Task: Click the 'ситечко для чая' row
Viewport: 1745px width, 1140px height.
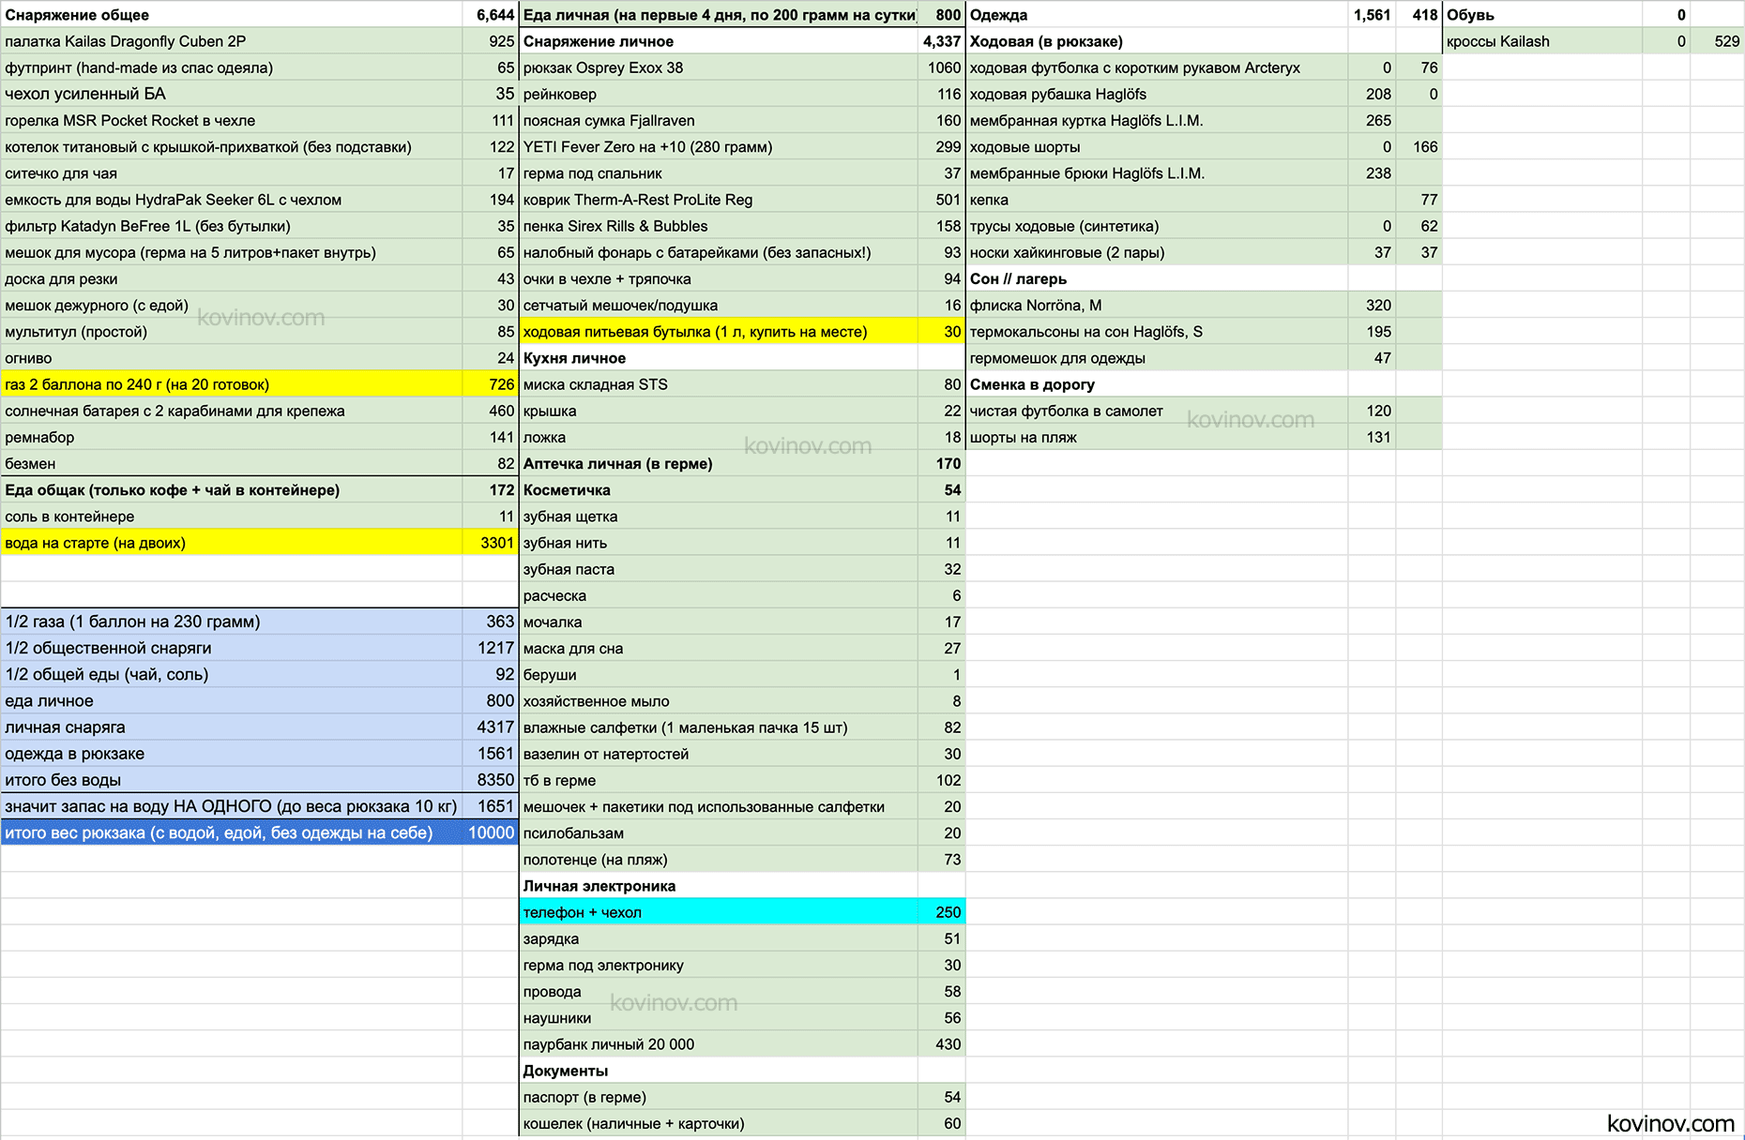Action: point(232,172)
